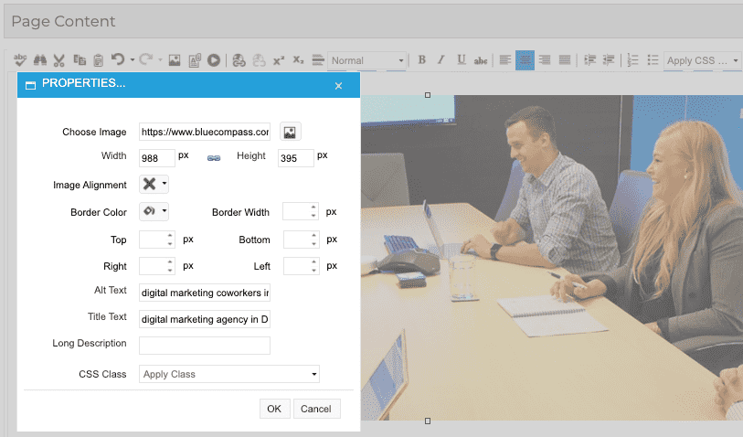
Task: Open the Image Alignment dropdown
Action: point(154,184)
